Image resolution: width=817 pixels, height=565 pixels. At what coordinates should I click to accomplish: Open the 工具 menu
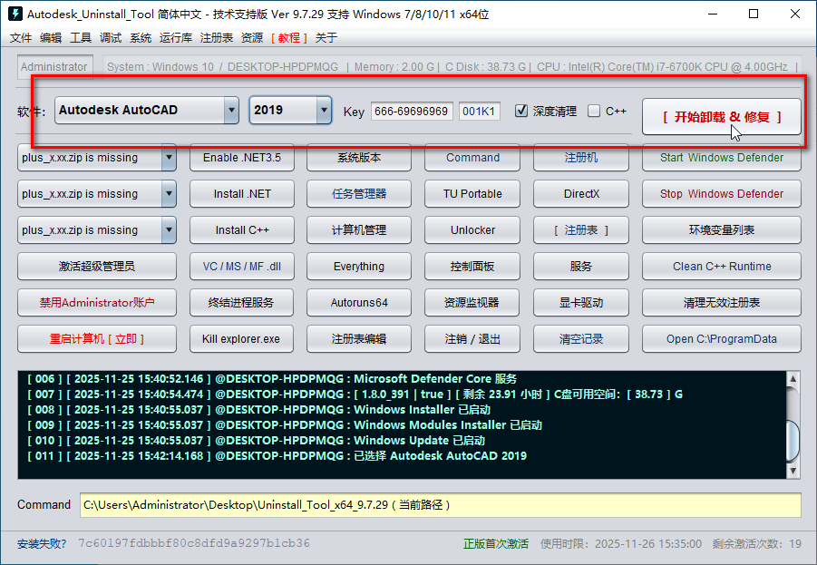tap(81, 37)
